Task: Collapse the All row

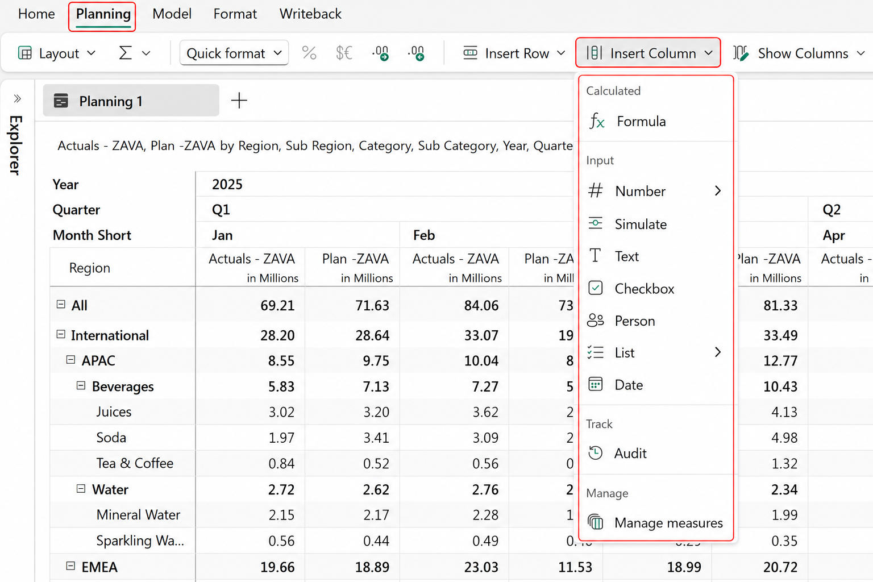Action: [61, 305]
